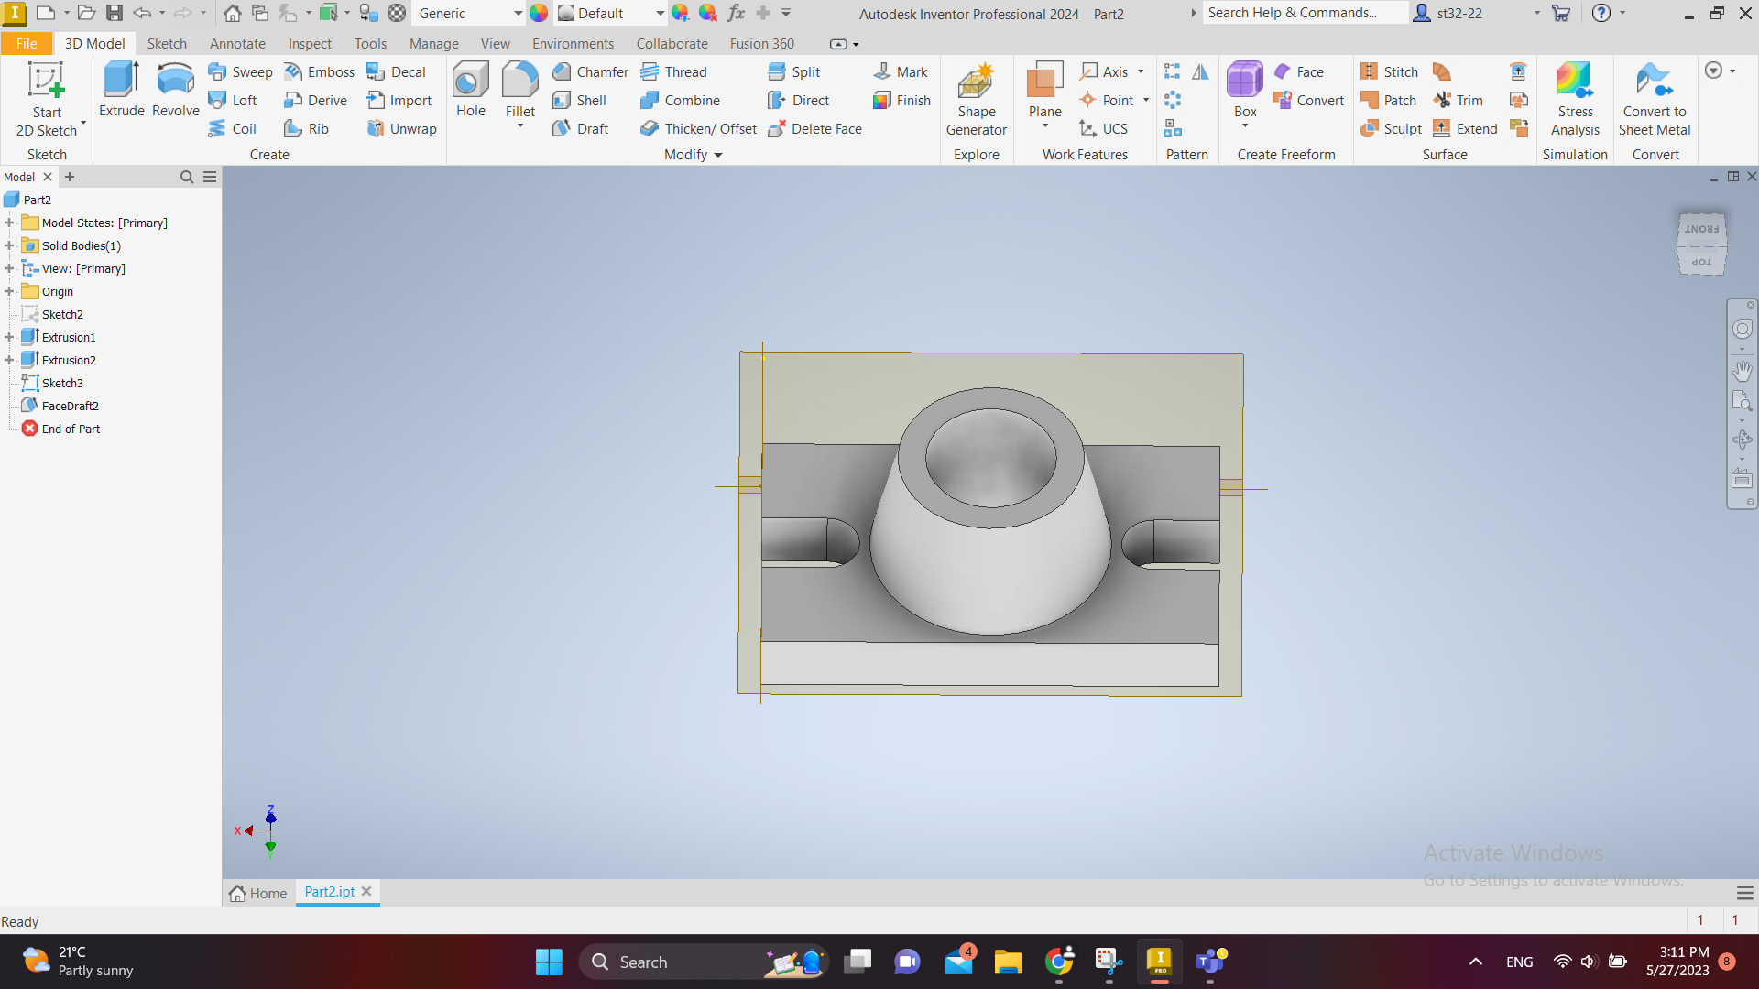The width and height of the screenshot is (1759, 989).
Task: Open Google Chrome from the taskbar
Action: pos(1060,962)
